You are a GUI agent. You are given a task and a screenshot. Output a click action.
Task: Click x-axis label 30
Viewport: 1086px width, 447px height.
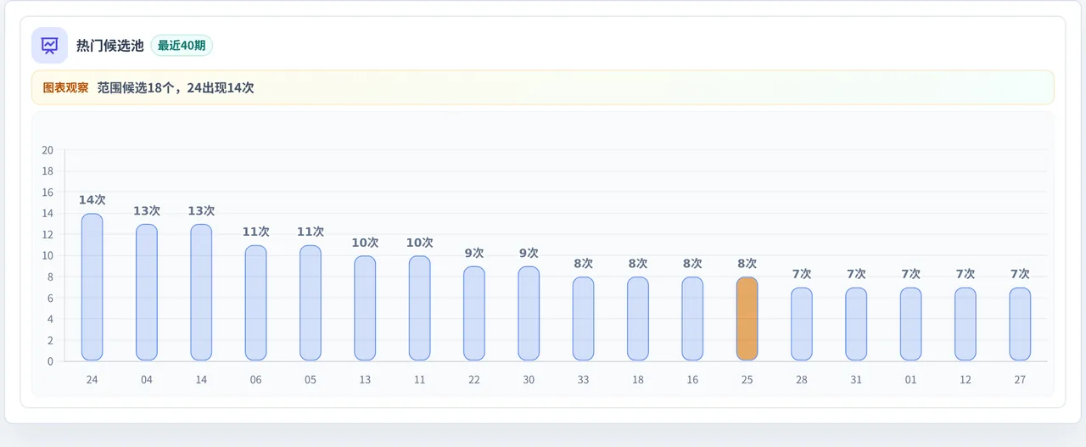(529, 380)
